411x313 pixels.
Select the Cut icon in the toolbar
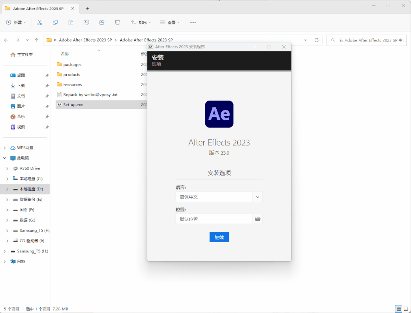[40, 22]
